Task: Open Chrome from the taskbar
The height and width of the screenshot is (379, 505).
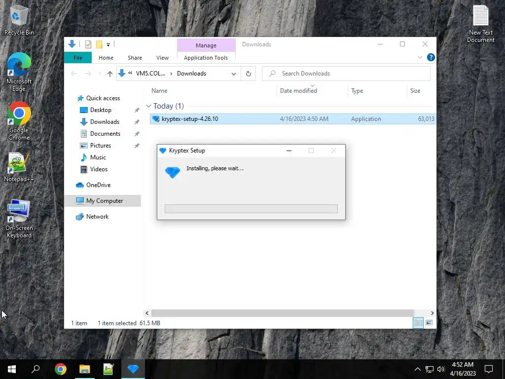Action: (x=61, y=369)
